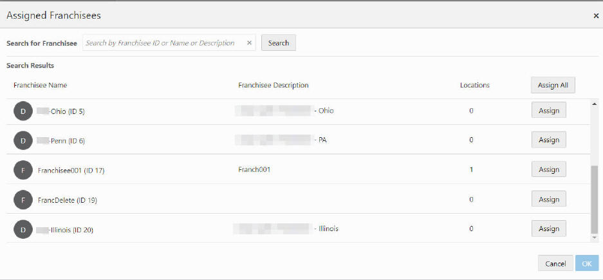The height and width of the screenshot is (280, 603).
Task: Select the Franchisee001 (ID 17) name
Action: (71, 171)
